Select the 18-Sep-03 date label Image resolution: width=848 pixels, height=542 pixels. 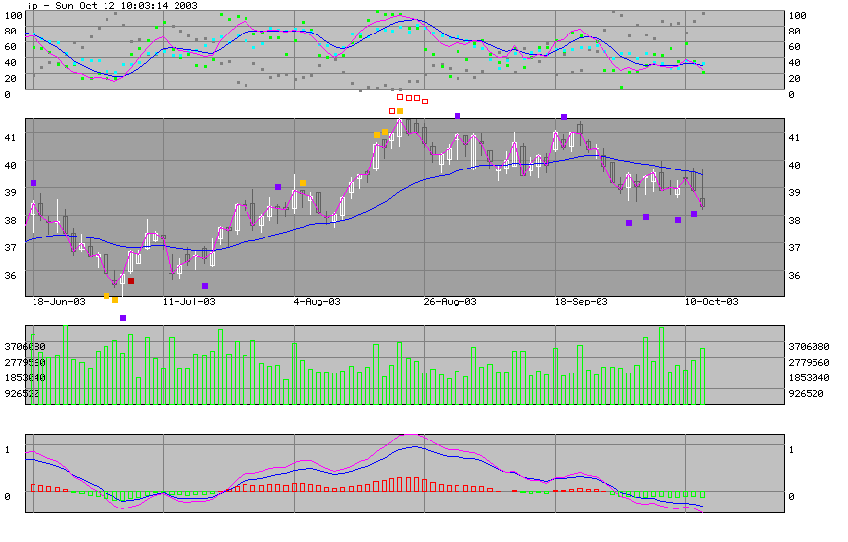click(582, 301)
